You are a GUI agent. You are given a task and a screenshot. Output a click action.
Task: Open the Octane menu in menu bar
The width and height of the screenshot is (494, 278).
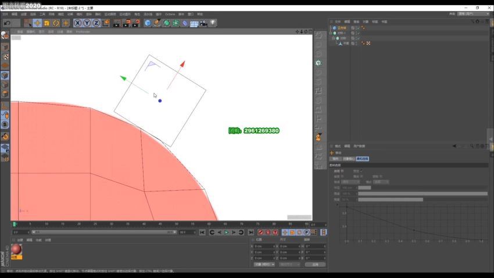pyautogui.click(x=170, y=13)
